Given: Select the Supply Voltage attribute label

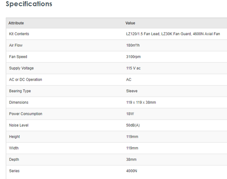Looking at the screenshot, I should pos(22,68).
